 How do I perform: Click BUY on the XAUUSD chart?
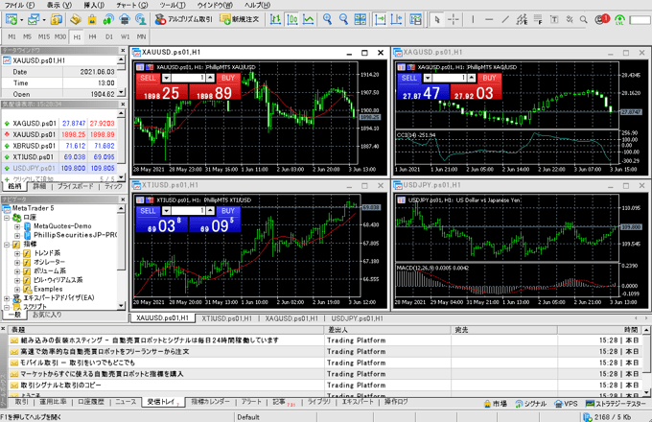(228, 78)
